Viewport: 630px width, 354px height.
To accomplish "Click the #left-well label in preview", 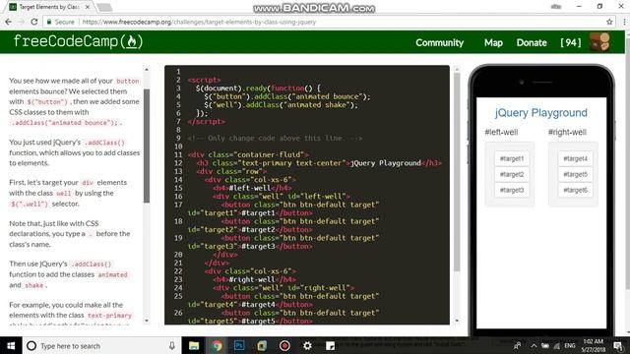I will [x=501, y=132].
